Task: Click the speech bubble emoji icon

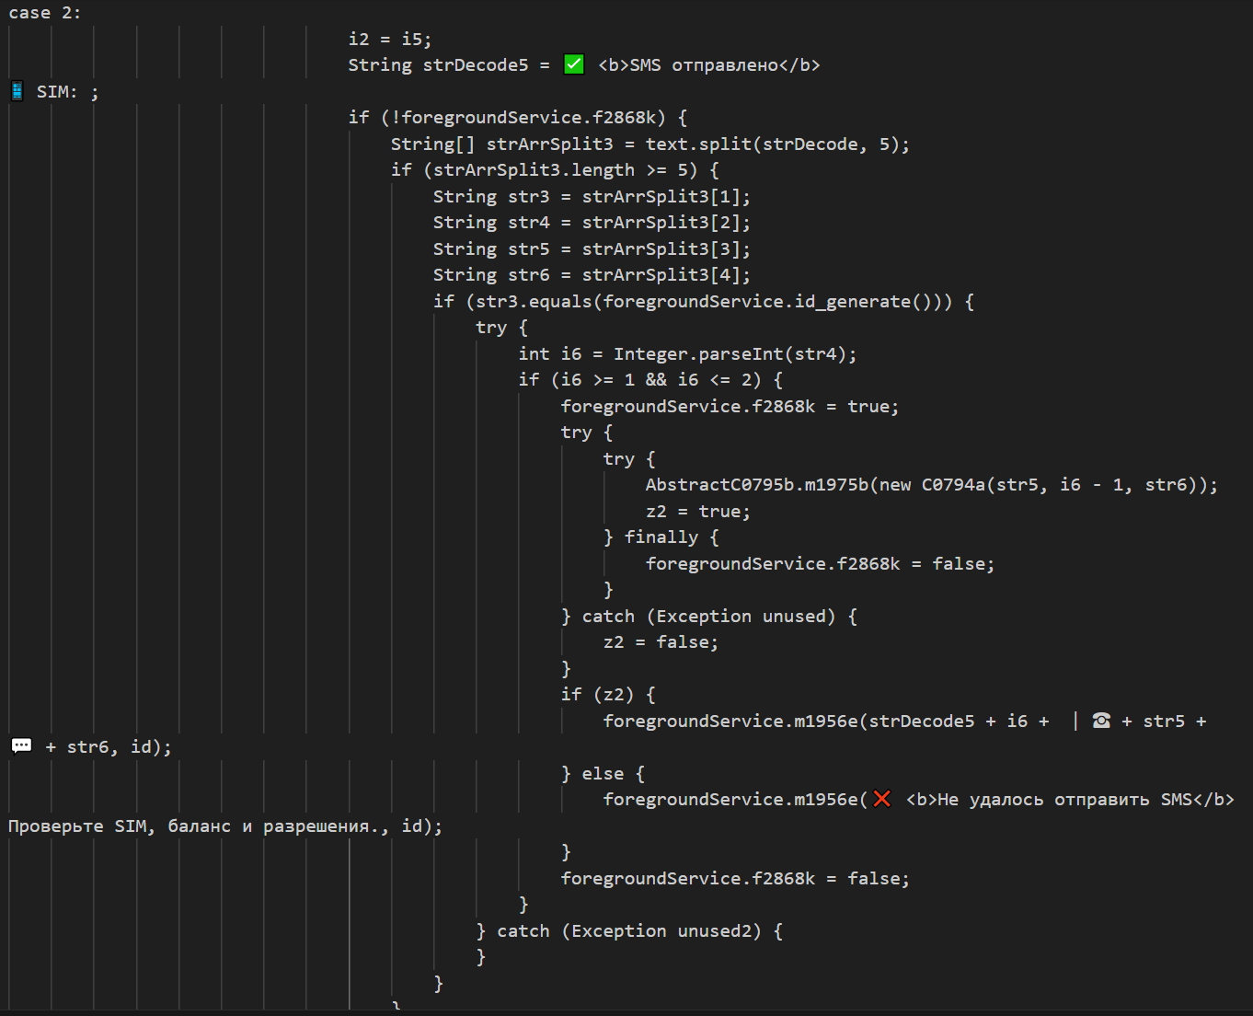Action: point(21,746)
